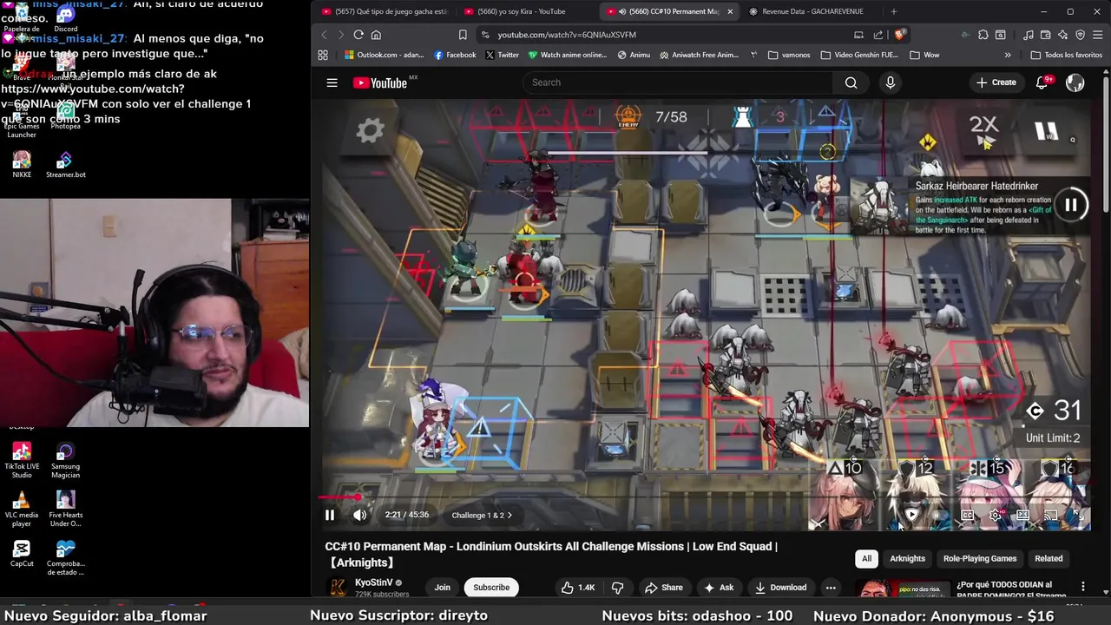Image resolution: width=1111 pixels, height=625 pixels.
Task: Open the KyoStinV channel avatar
Action: click(x=338, y=588)
